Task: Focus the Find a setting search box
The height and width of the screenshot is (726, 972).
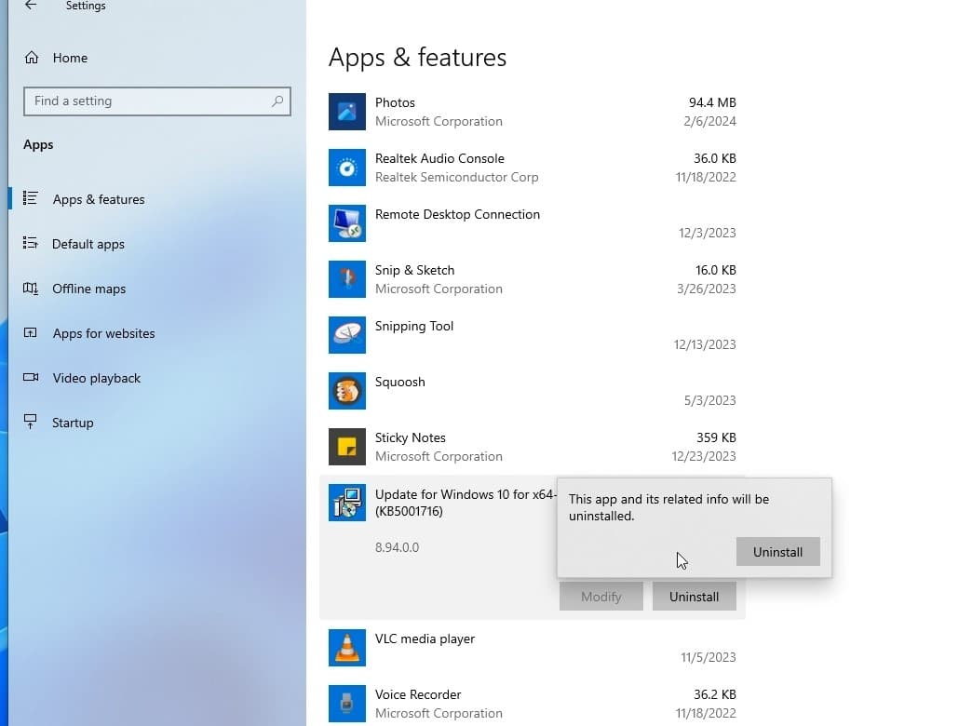Action: click(156, 101)
